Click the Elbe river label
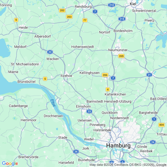 (x=53, y=103)
